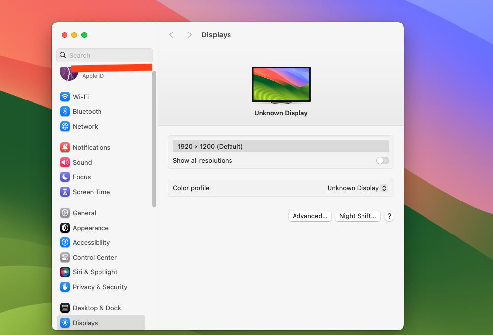Viewport: 493px width, 335px height.
Task: Click the Screen Time hourglass icon
Action: [65, 192]
